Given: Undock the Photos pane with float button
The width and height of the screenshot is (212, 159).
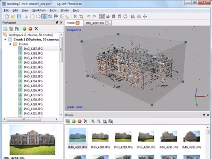Looking at the screenshot, I should point(204,115).
